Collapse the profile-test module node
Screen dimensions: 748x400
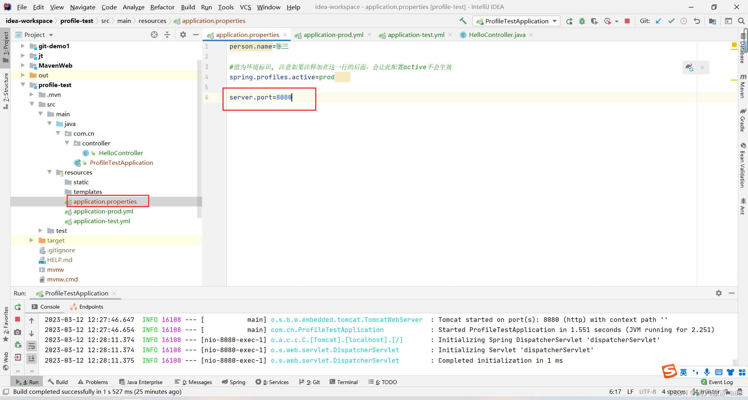point(23,85)
